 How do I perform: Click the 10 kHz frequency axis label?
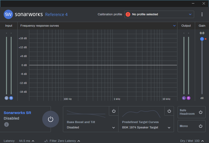coord(166,99)
